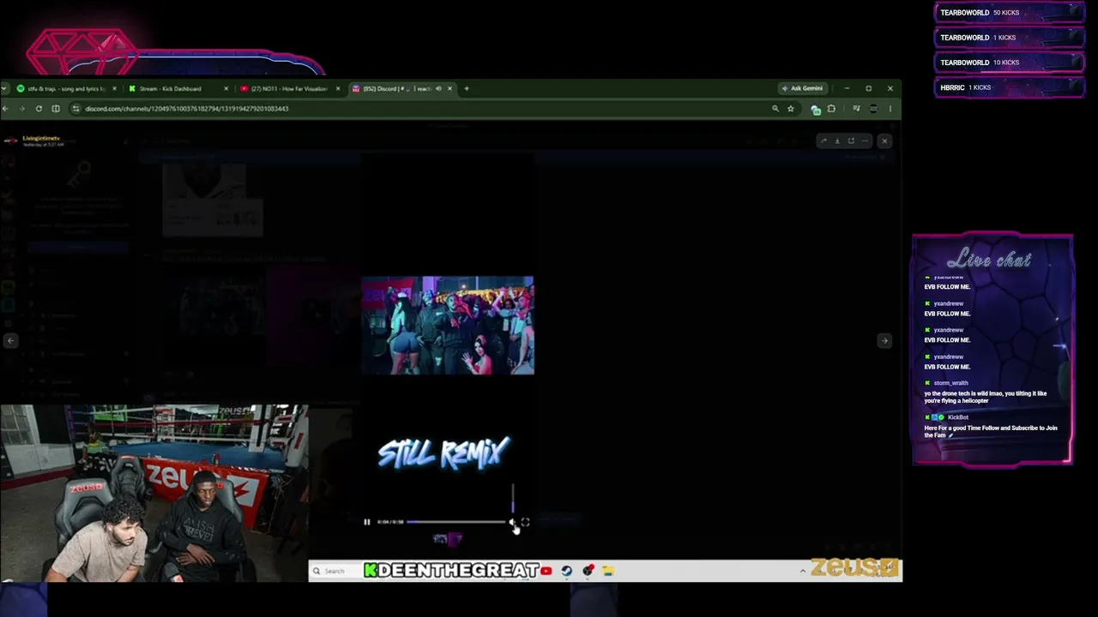Close the Discord media viewer
1098x617 pixels.
point(884,141)
